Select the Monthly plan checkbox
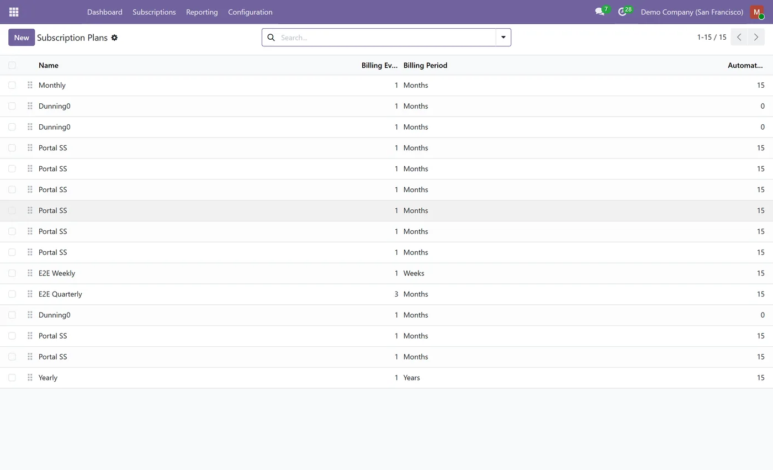 pyautogui.click(x=12, y=85)
